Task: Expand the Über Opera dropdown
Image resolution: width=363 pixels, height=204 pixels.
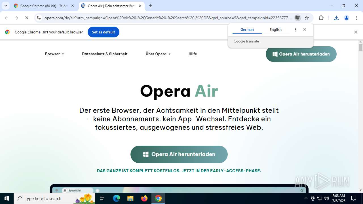Action: point(158,54)
